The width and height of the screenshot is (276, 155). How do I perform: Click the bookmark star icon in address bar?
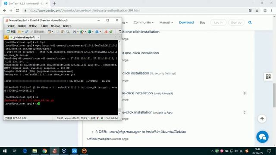257,10
